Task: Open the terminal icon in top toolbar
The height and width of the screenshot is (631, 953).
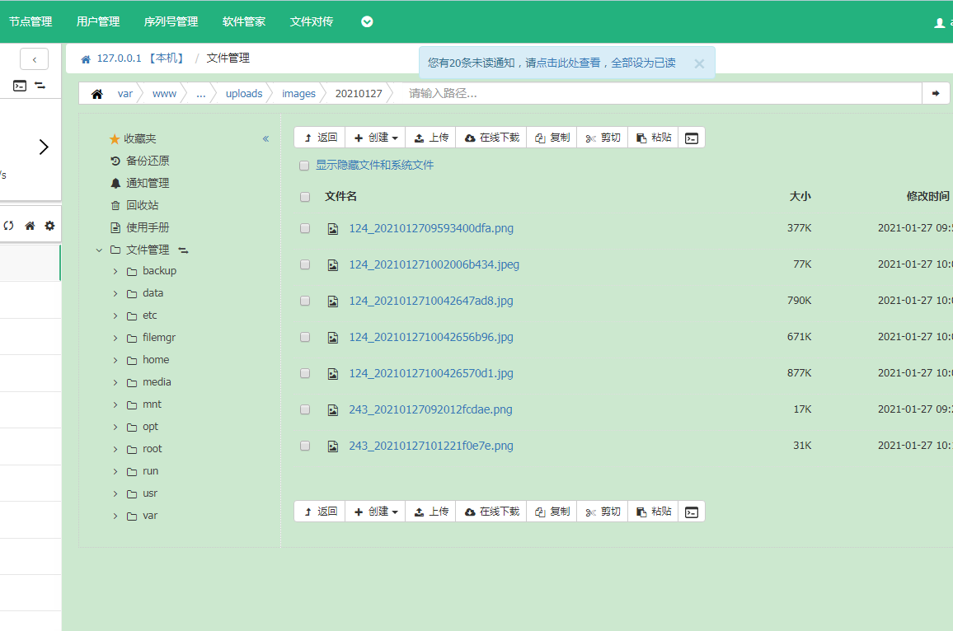Action: click(692, 138)
